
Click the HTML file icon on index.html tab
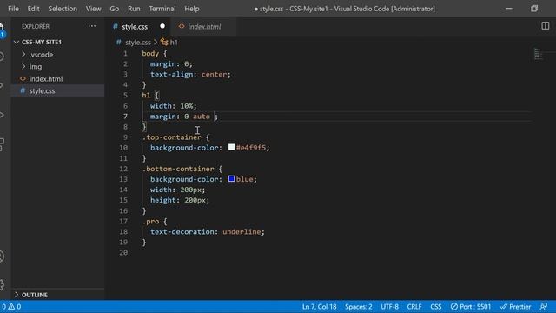182,26
